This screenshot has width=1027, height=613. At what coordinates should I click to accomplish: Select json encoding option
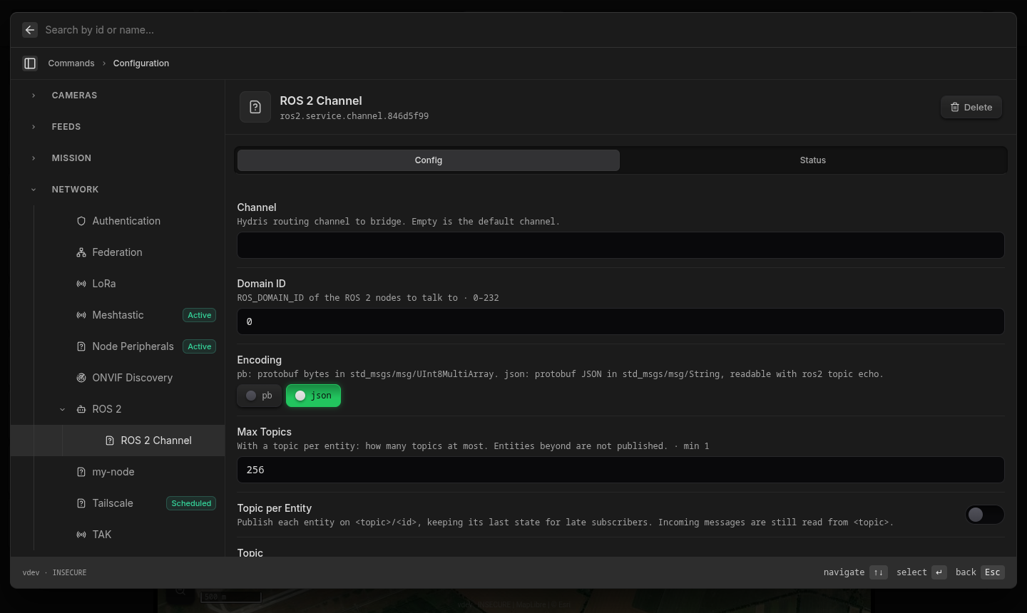pos(313,396)
